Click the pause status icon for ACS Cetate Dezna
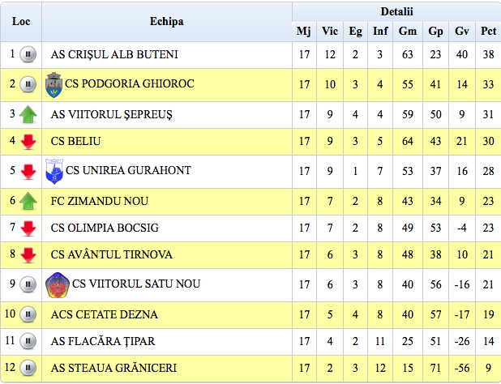The height and width of the screenshot is (384, 501). coord(28,314)
